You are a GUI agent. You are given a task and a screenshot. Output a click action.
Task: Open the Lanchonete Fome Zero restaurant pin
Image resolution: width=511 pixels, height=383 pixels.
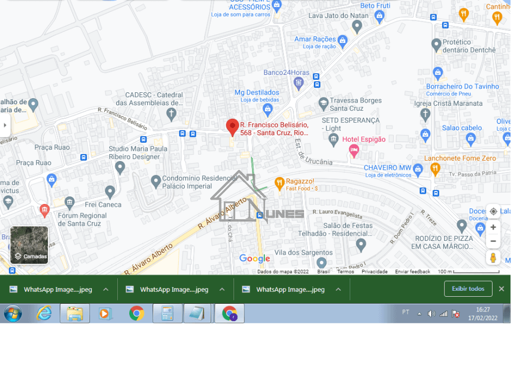(435, 169)
